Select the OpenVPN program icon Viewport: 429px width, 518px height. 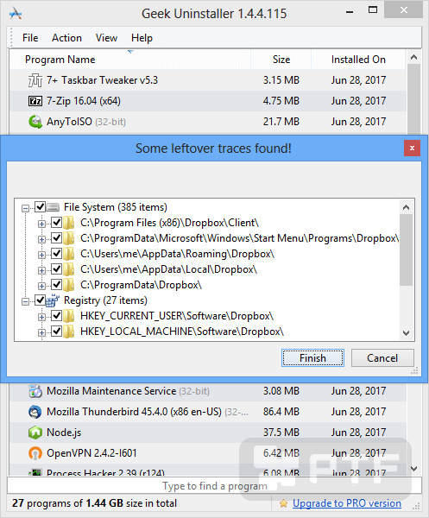tap(35, 453)
